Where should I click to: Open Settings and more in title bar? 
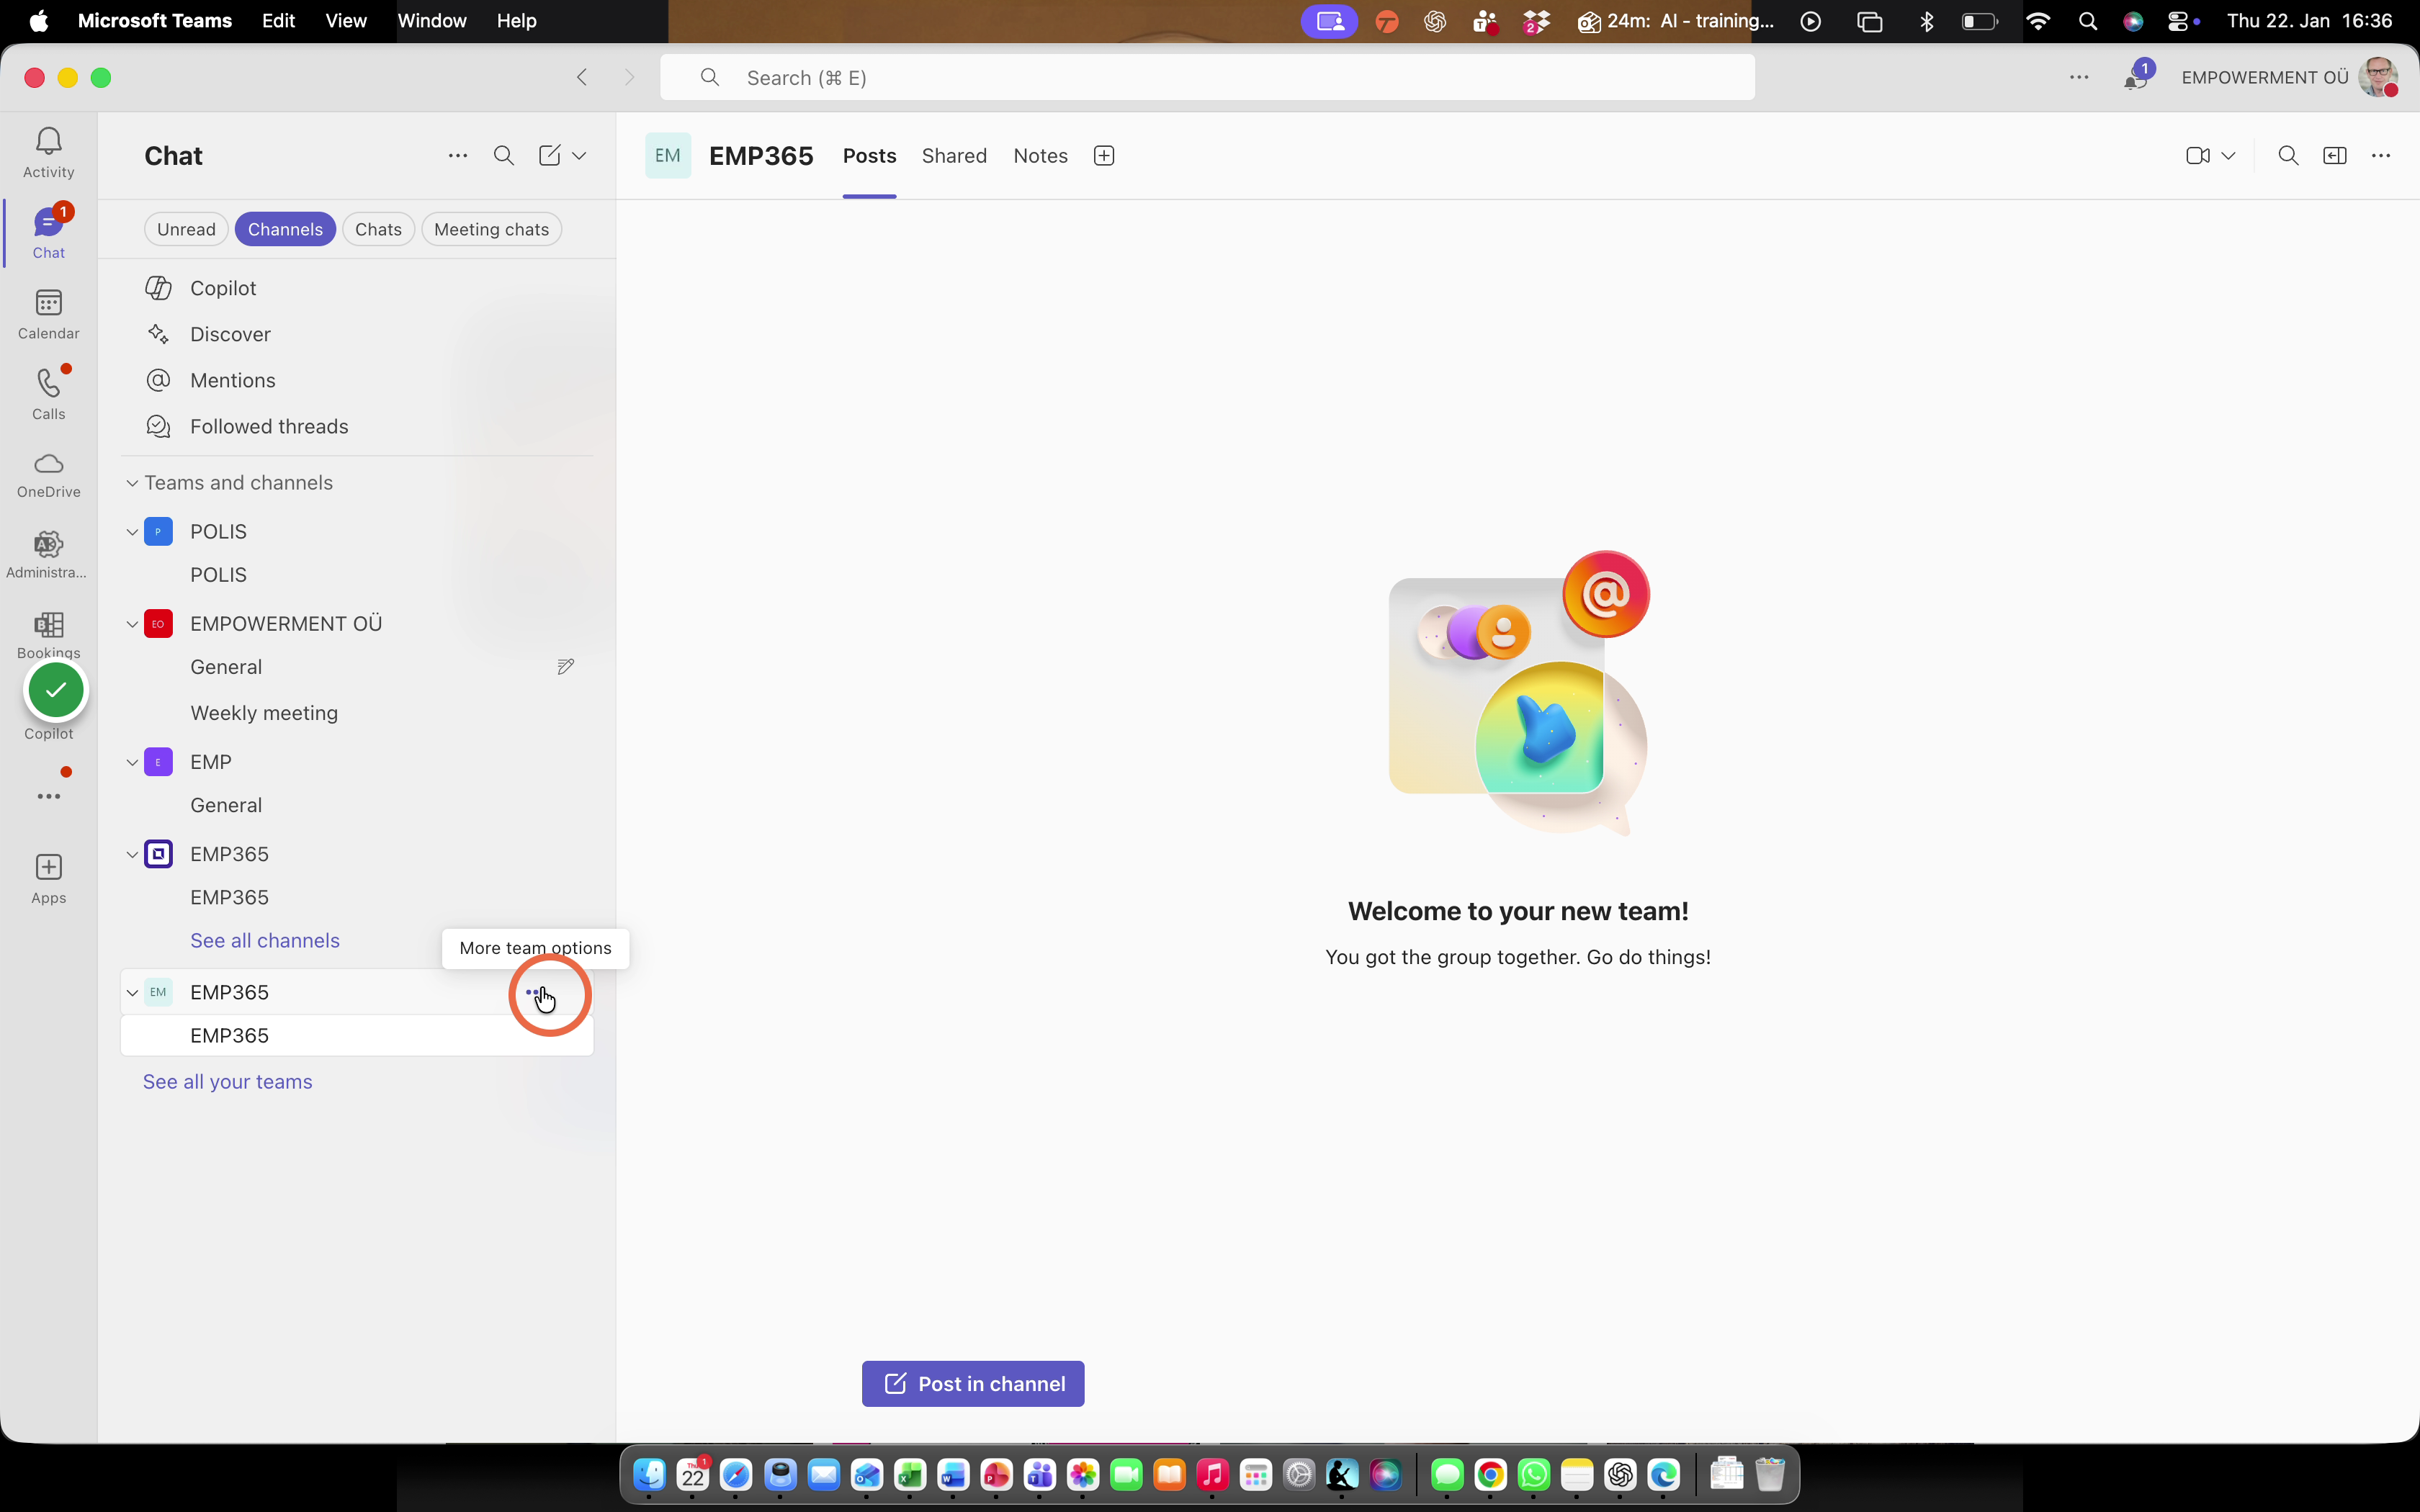[2079, 77]
